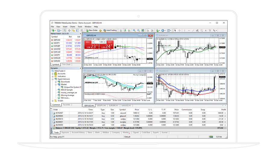
Task: Close order 85762947 with its X
Action: [x=225, y=113]
